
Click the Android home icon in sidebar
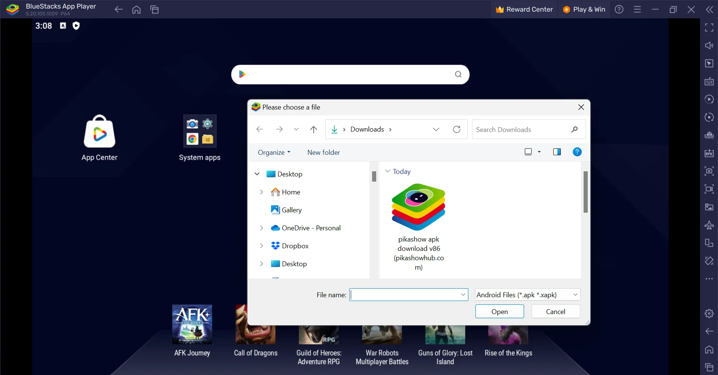coord(709,349)
